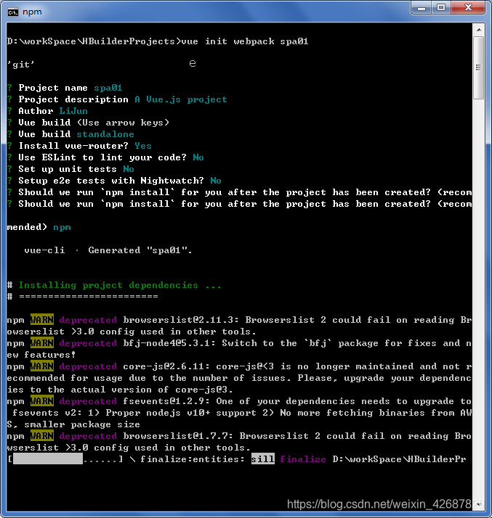Open the cmd window system menu icon
This screenshot has height=518, width=492.
(x=13, y=12)
